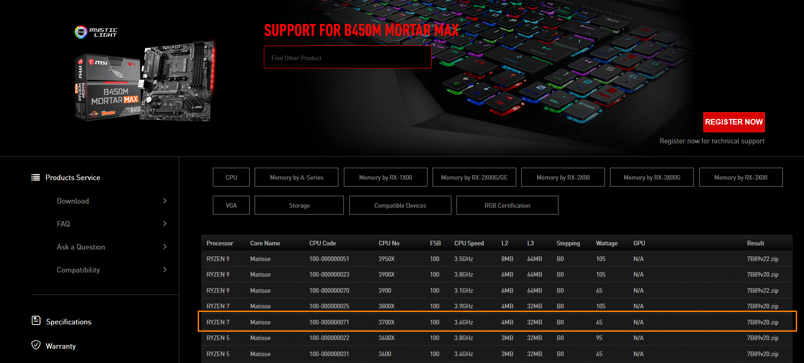Select the Compatible Devices tab

coord(400,205)
